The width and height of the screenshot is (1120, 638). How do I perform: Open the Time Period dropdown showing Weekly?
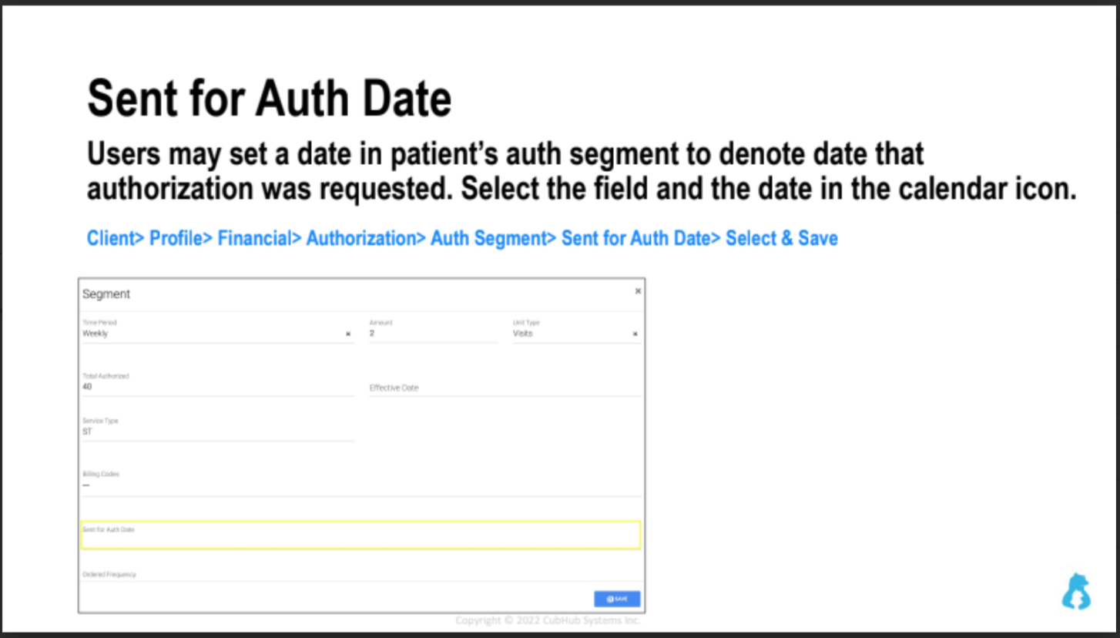(x=218, y=330)
